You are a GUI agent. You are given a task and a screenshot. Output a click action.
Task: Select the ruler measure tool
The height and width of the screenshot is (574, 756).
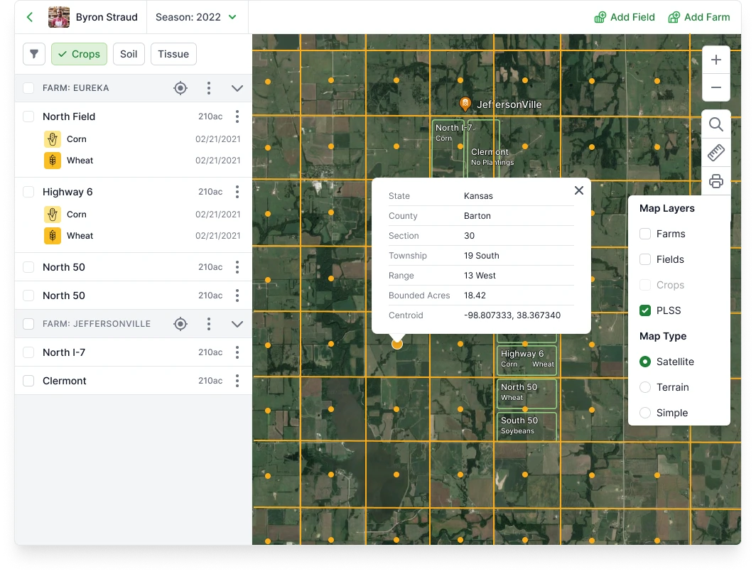point(715,153)
